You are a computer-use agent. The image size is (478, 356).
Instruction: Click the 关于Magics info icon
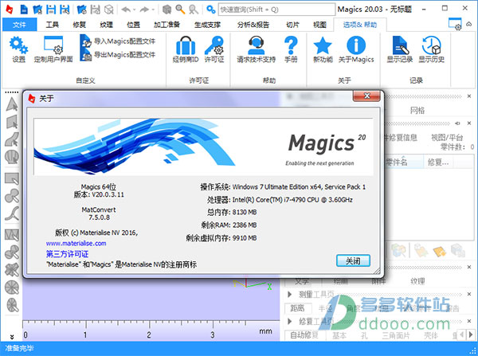point(356,49)
